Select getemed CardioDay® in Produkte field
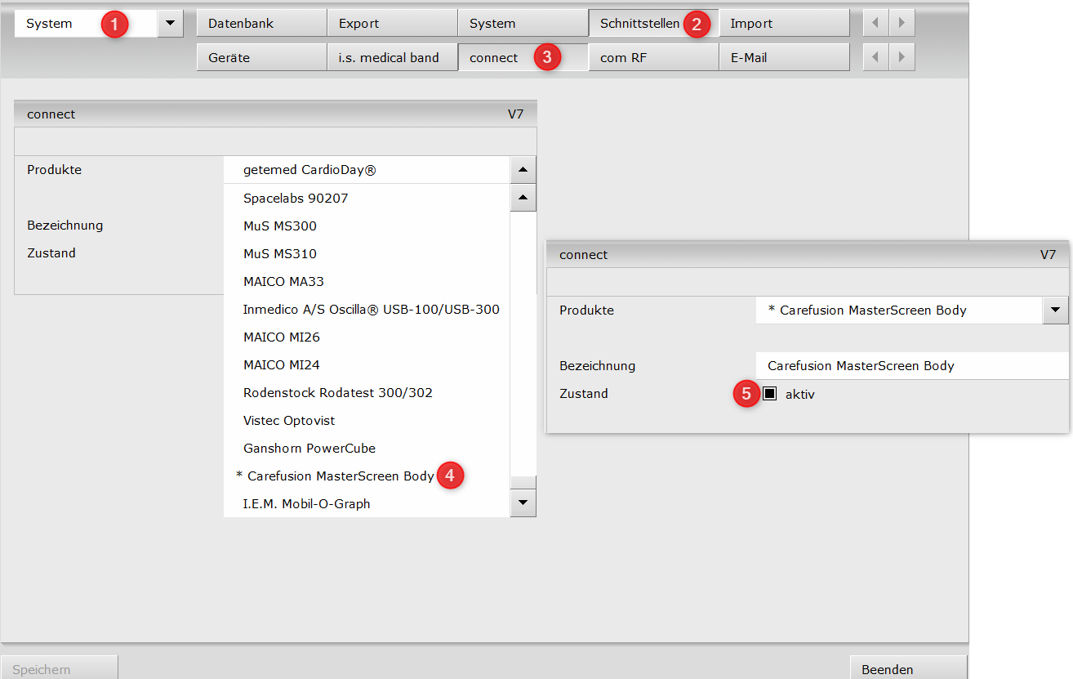 tap(367, 170)
